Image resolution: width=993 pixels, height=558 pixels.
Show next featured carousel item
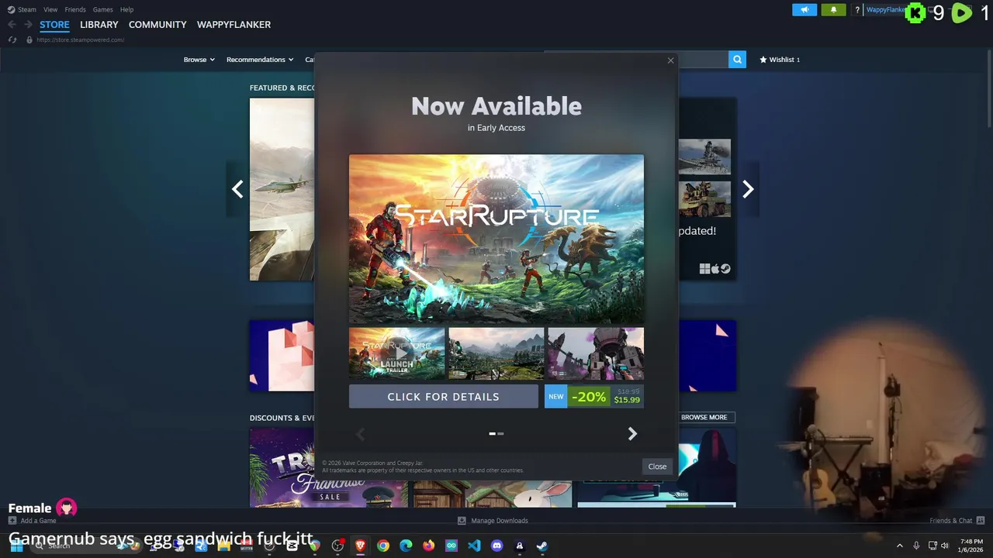[748, 189]
